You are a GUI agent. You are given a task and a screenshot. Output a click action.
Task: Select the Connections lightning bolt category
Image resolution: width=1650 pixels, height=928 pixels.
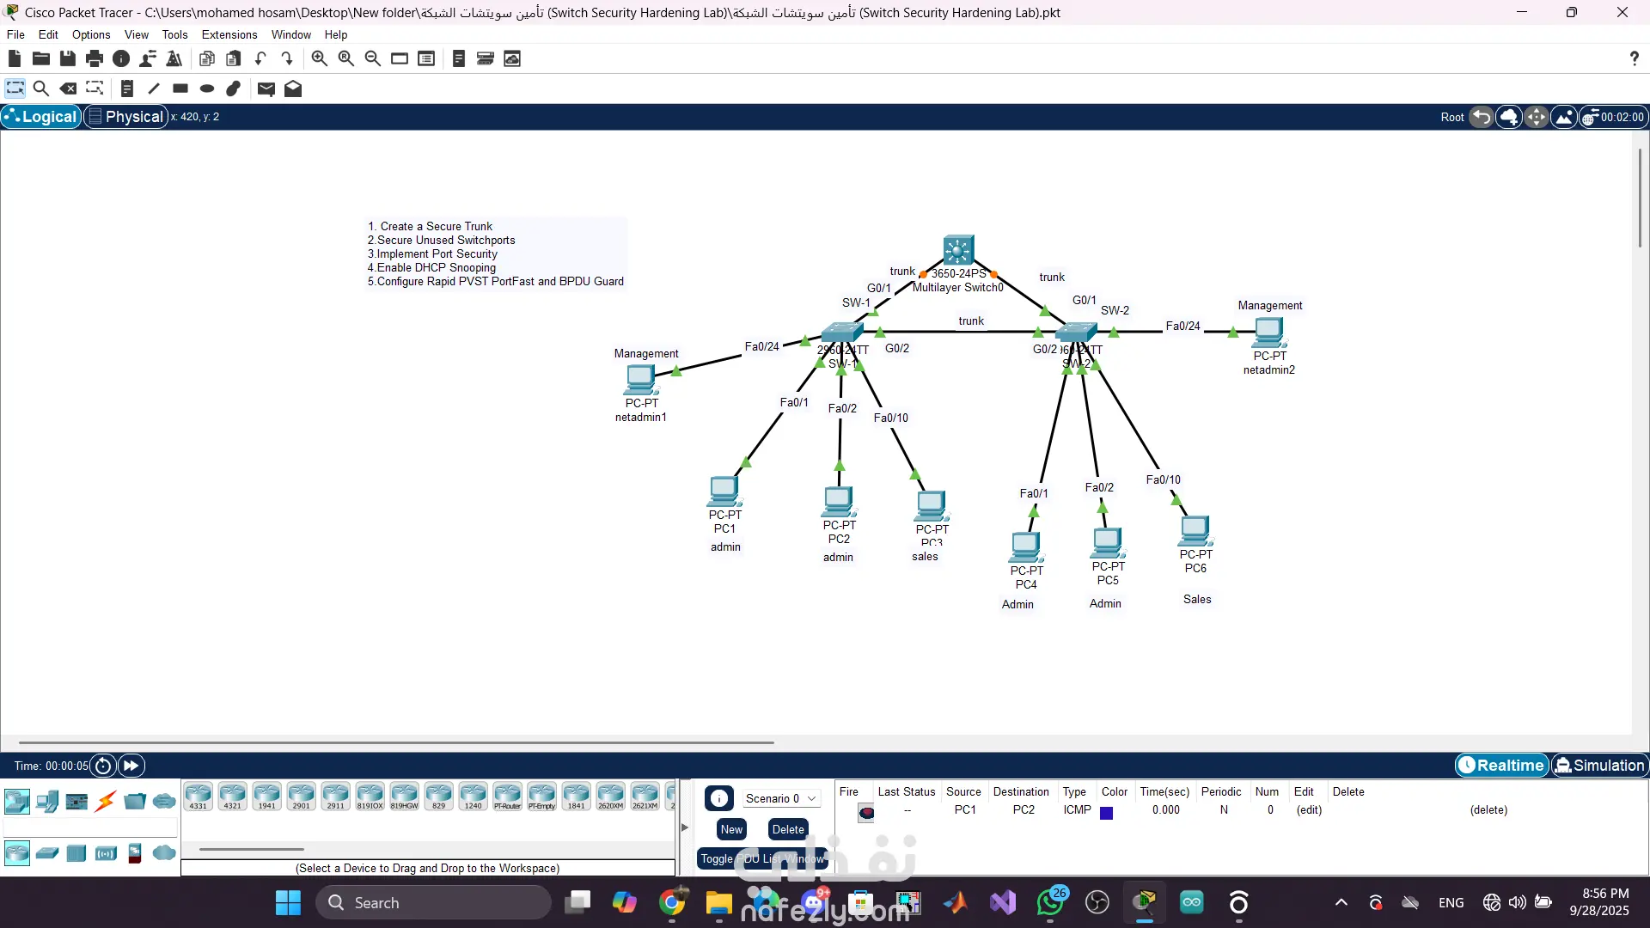click(x=106, y=802)
